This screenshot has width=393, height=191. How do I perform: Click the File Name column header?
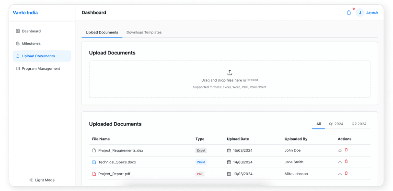pos(101,139)
